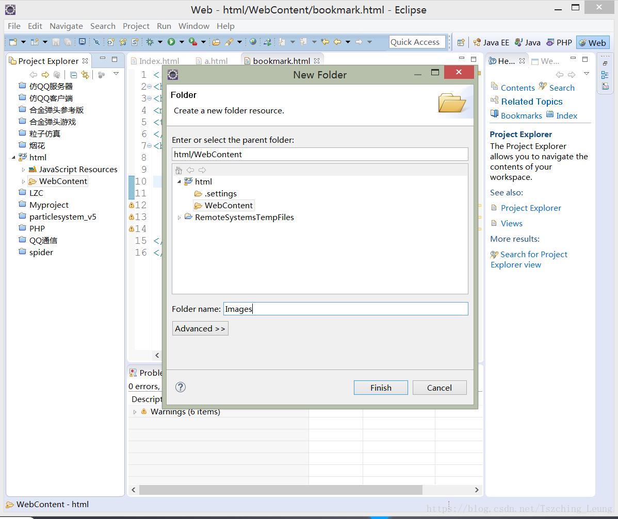The height and width of the screenshot is (519, 618).
Task: Open the Navigate menu
Action: [66, 26]
